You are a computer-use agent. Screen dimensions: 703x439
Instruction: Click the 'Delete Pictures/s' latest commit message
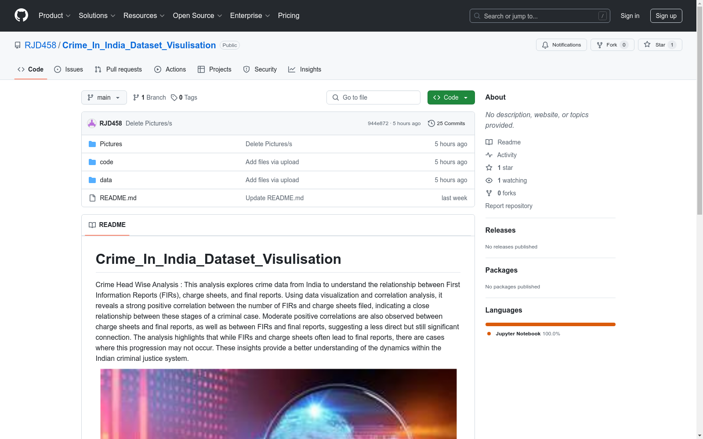coord(149,123)
